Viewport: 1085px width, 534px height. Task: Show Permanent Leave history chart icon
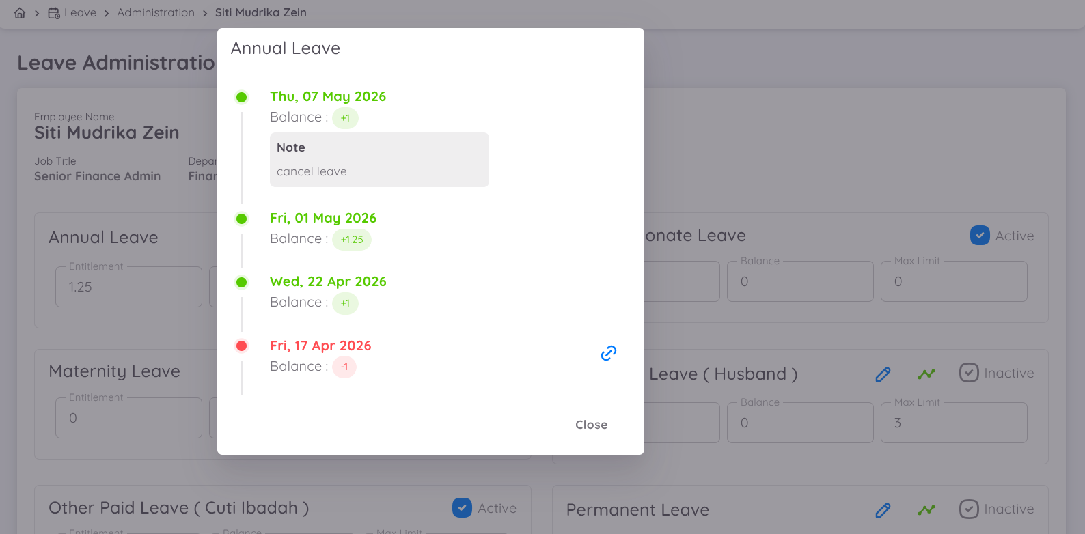[926, 510]
